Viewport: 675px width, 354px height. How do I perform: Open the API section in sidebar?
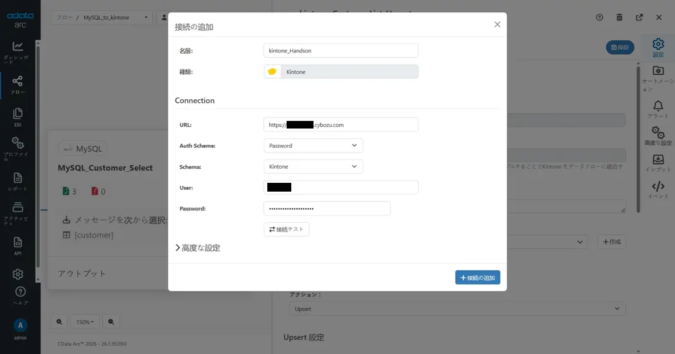[17, 246]
